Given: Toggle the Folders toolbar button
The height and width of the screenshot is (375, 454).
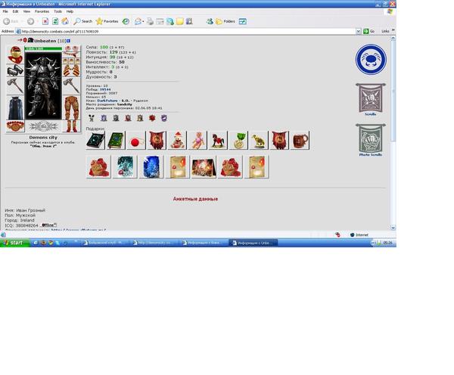Looking at the screenshot, I should (225, 21).
